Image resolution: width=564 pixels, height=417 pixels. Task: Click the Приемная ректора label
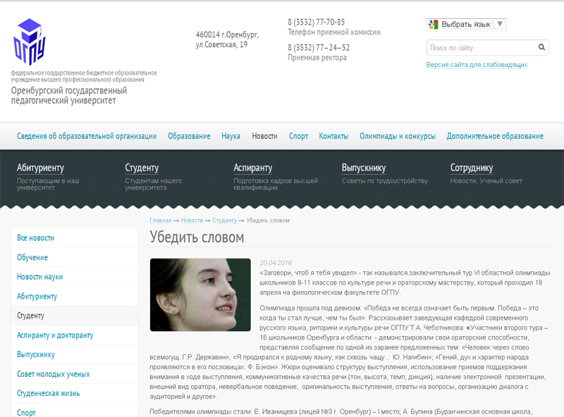(317, 58)
